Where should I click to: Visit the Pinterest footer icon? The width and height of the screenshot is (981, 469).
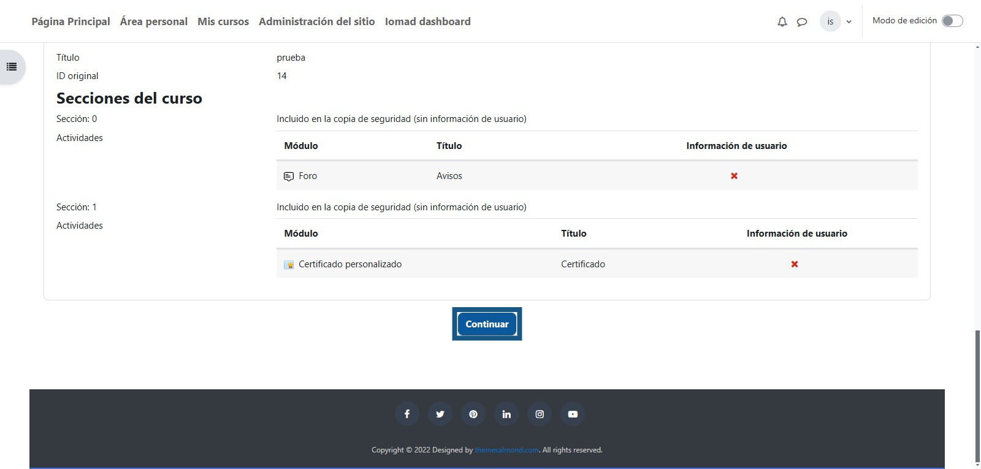(473, 414)
